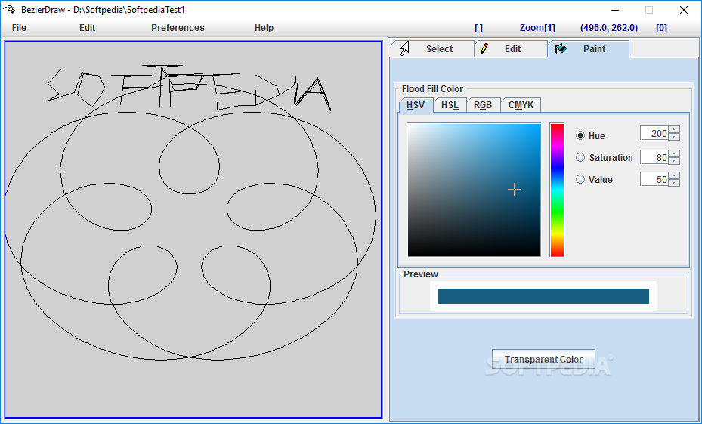Minimize the BezierDraw window

coord(615,10)
